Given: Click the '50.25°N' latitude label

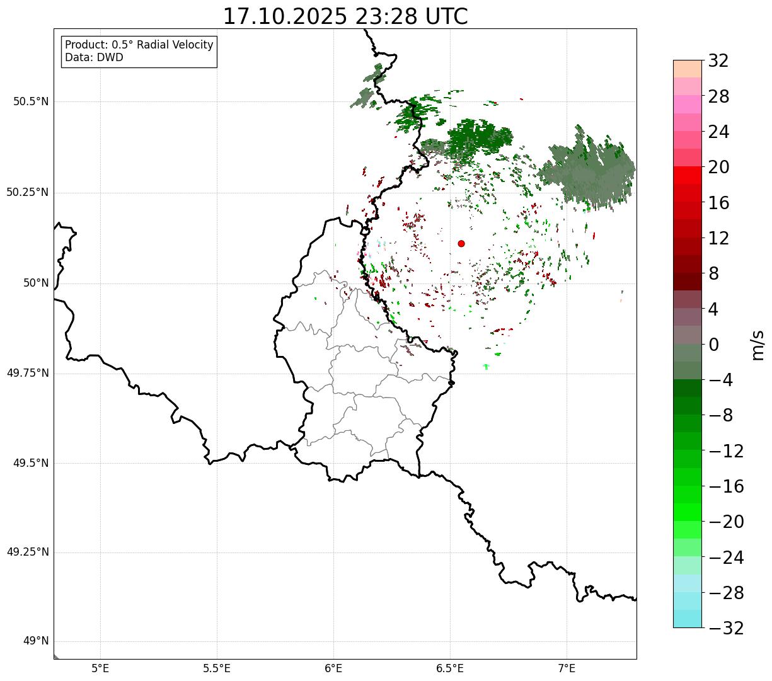Looking at the screenshot, I should (27, 192).
